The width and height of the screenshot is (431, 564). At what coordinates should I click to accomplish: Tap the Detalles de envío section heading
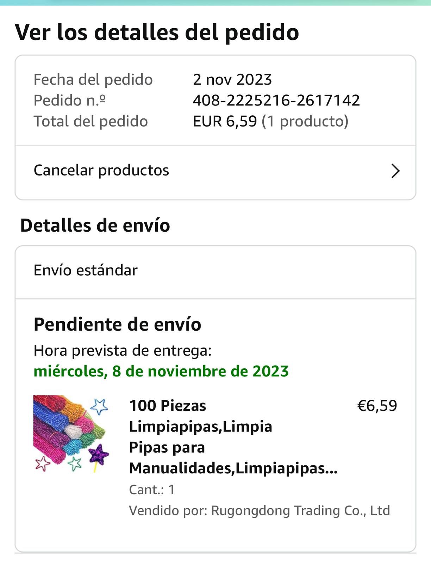click(x=95, y=225)
